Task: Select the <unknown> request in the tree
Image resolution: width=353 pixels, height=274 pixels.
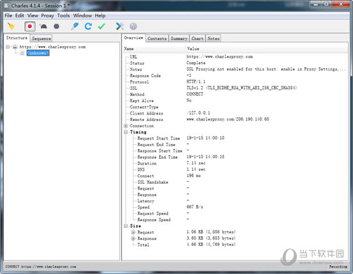Action: coord(38,53)
